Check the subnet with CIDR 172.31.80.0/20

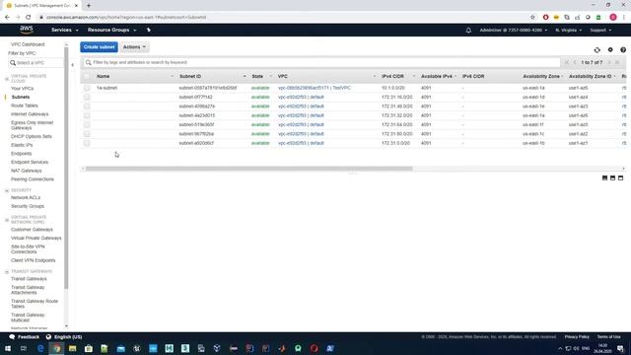coord(87,134)
